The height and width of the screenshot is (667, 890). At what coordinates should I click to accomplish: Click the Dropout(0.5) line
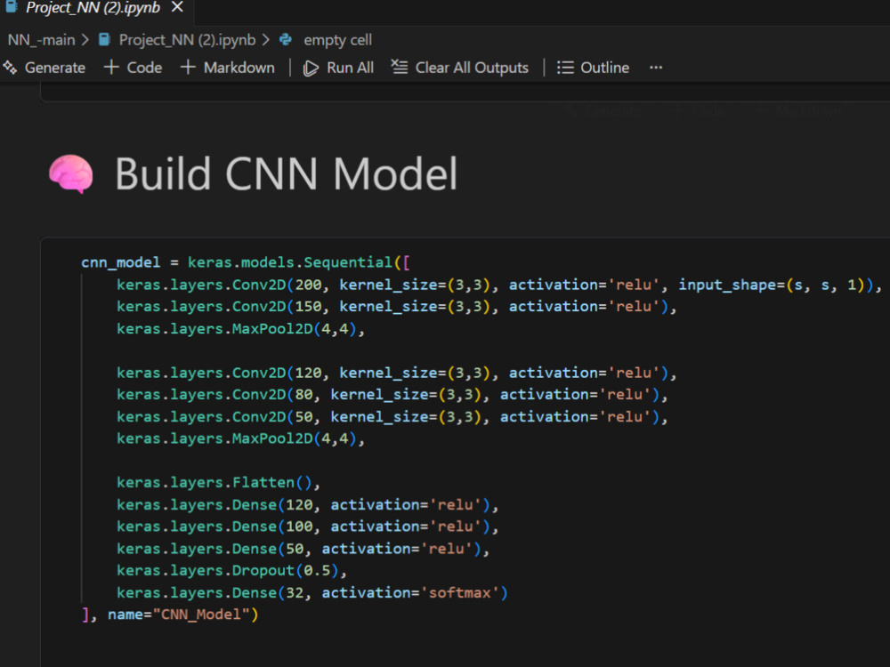click(x=231, y=571)
